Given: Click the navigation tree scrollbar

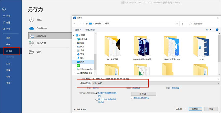Looking at the screenshot, I should (x=95, y=62).
